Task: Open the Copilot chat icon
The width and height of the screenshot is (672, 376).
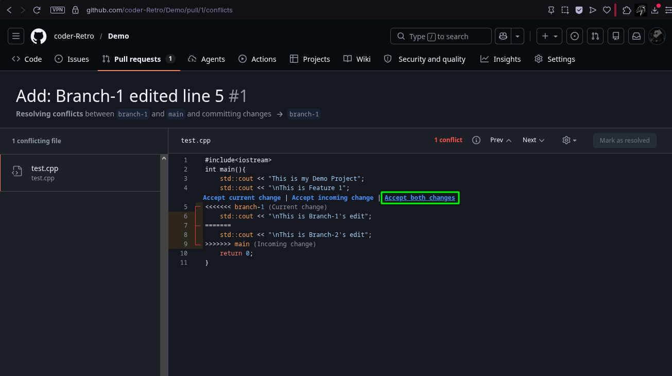Action: pos(503,36)
